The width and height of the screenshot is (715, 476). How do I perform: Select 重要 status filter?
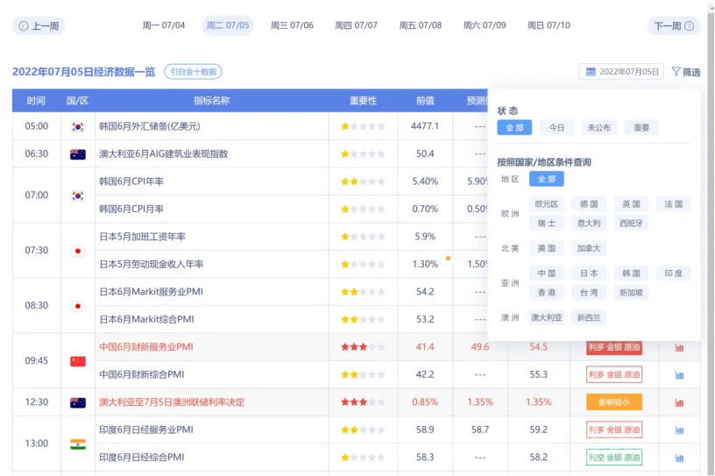[641, 128]
